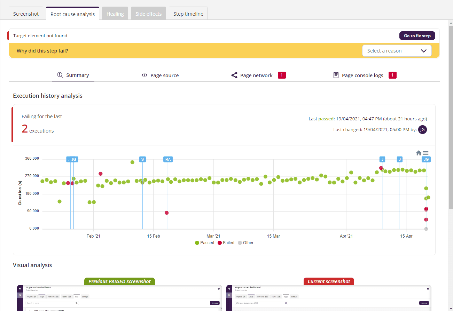The width and height of the screenshot is (453, 311).
Task: Click the chart home reset-zoom icon
Action: click(419, 153)
